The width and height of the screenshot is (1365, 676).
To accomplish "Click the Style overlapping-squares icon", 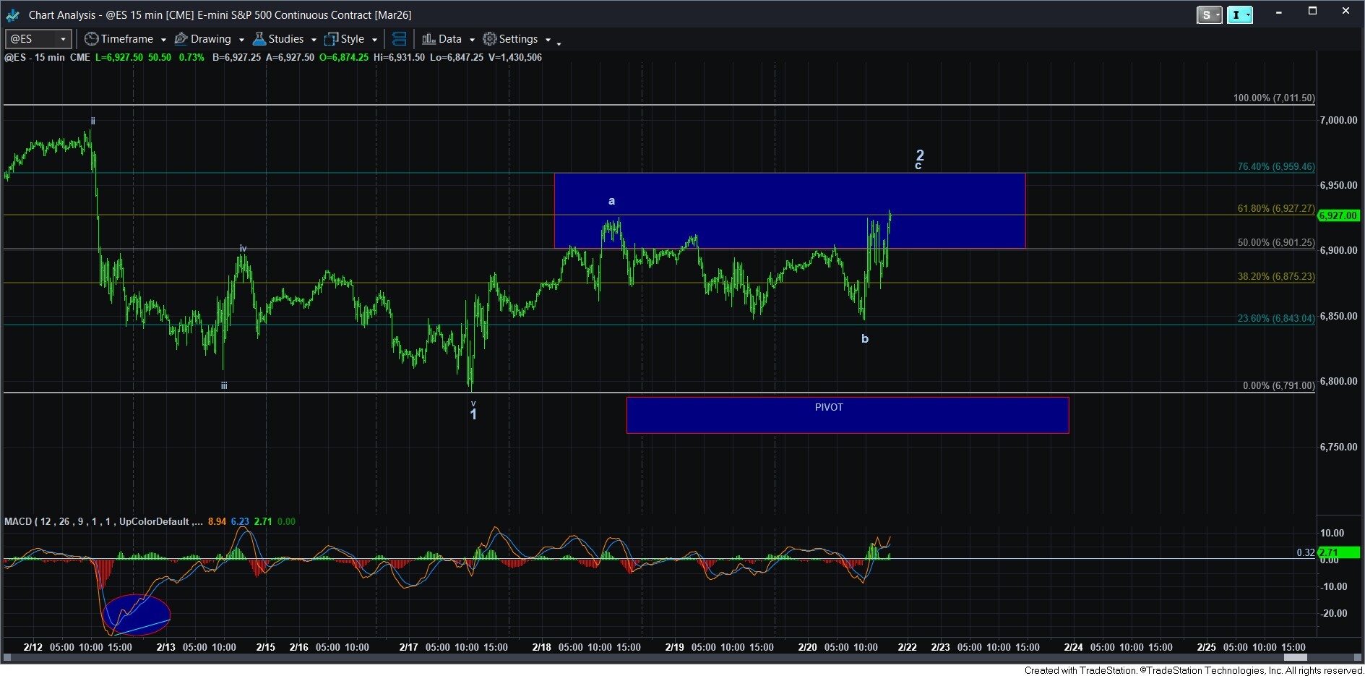I will pos(332,39).
